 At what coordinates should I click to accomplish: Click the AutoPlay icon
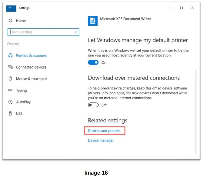tap(11, 102)
